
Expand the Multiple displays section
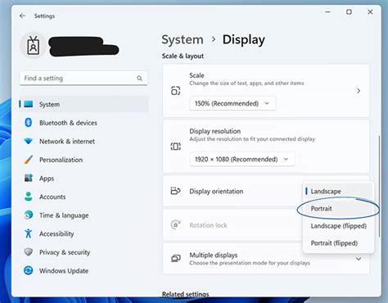click(x=359, y=259)
